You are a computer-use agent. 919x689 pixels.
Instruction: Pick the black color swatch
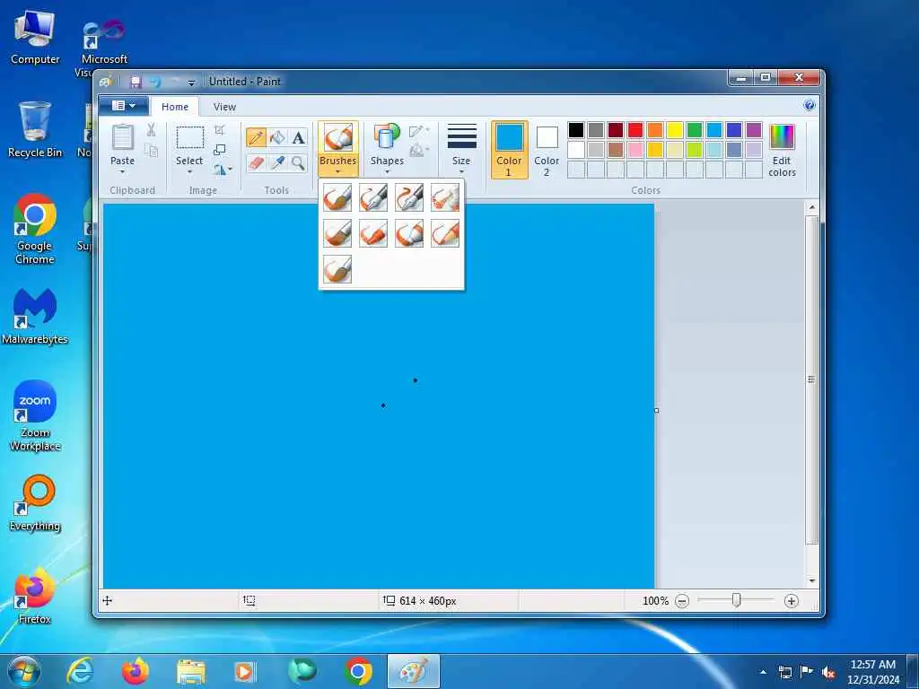click(x=576, y=130)
